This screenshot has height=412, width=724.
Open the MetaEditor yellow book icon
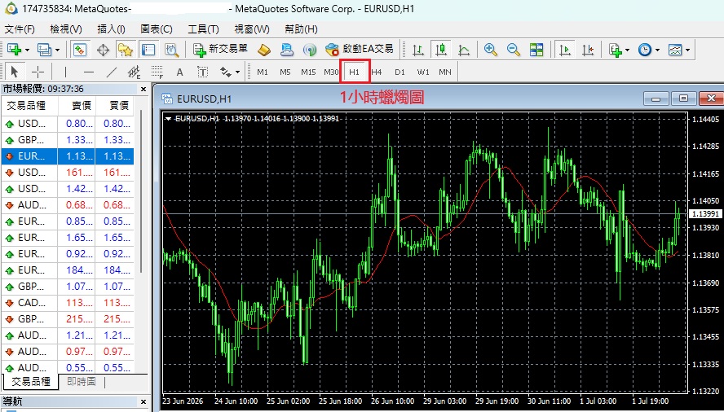[263, 50]
